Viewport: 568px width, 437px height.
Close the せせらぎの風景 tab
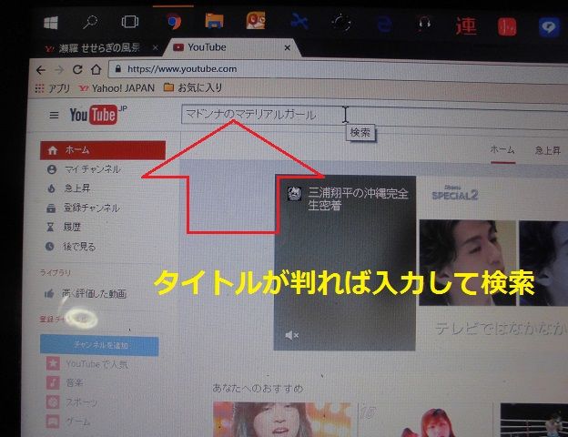tap(156, 48)
